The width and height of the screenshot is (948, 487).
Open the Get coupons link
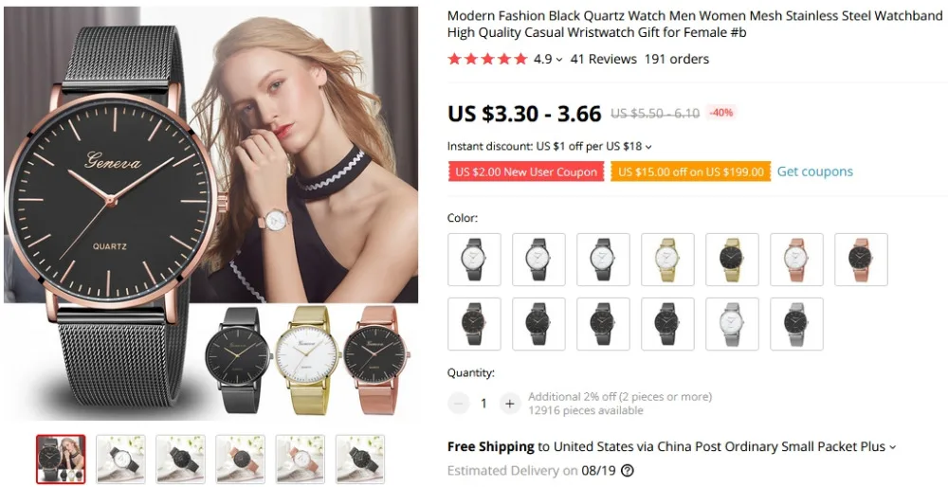(x=814, y=171)
